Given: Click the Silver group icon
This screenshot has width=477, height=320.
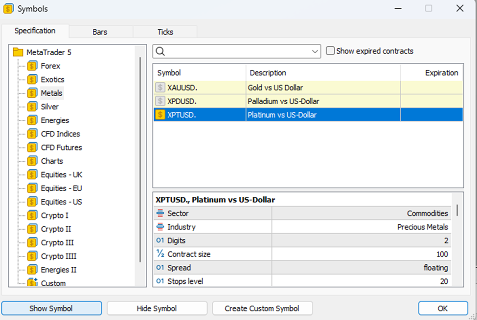Looking at the screenshot, I should click(32, 107).
